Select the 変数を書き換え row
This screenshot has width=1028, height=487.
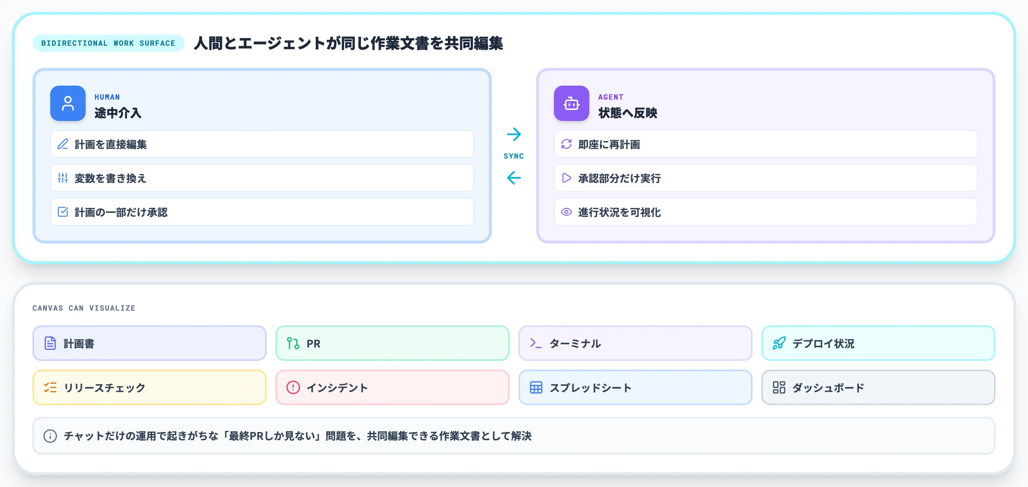pyautogui.click(x=262, y=178)
